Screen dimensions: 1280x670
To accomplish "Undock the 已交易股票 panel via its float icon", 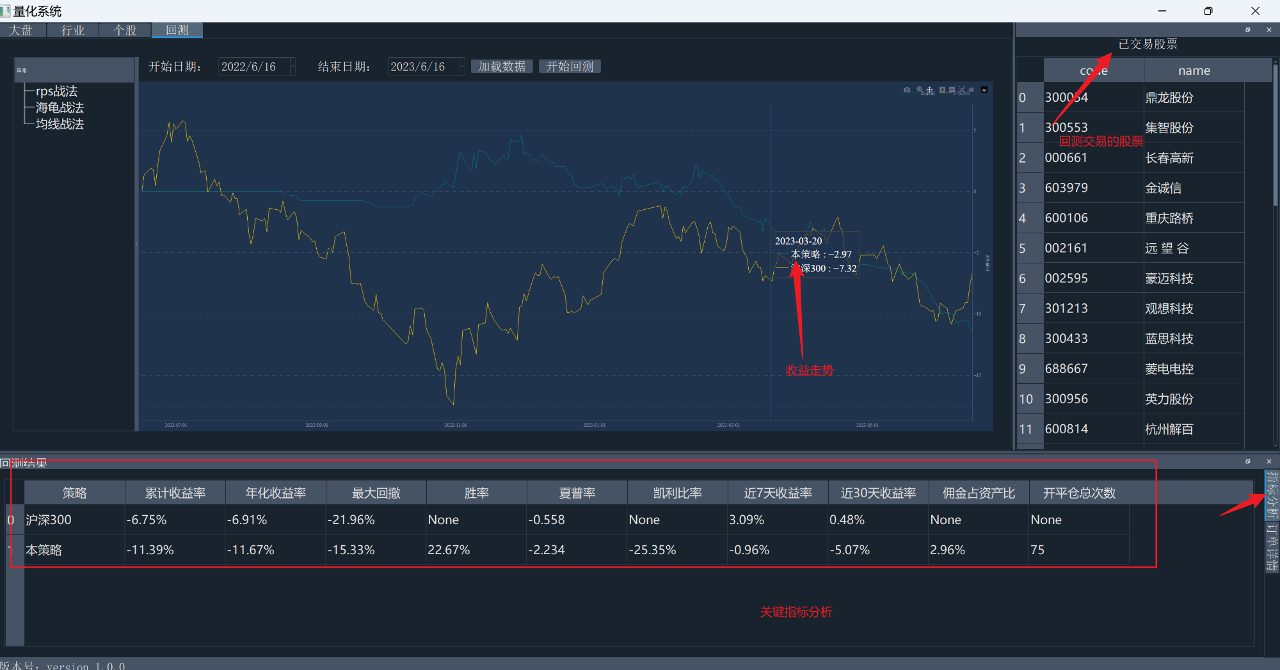I will 1247,29.
